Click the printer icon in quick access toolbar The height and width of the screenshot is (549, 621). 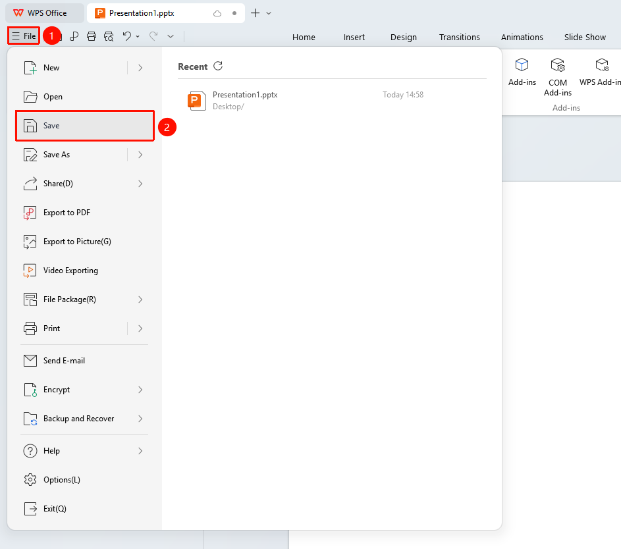pos(92,36)
